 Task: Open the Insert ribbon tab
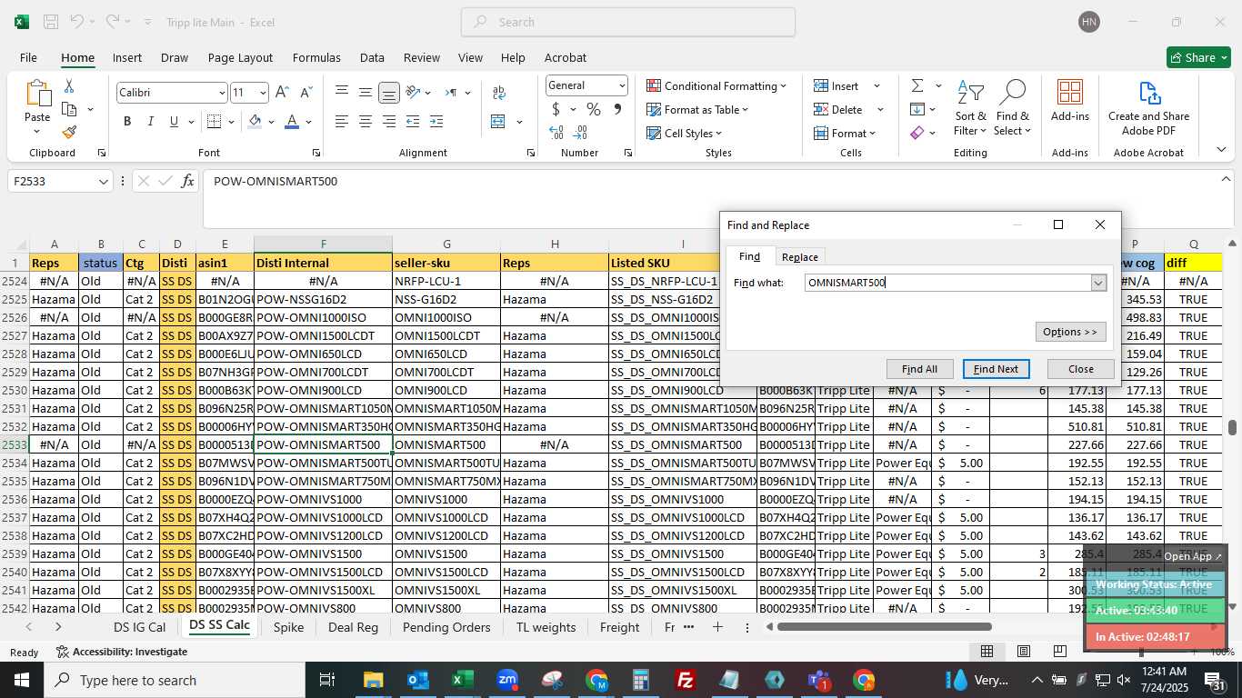click(x=127, y=57)
